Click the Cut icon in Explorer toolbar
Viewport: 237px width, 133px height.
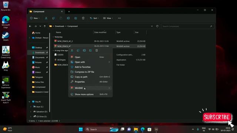pos(46,18)
